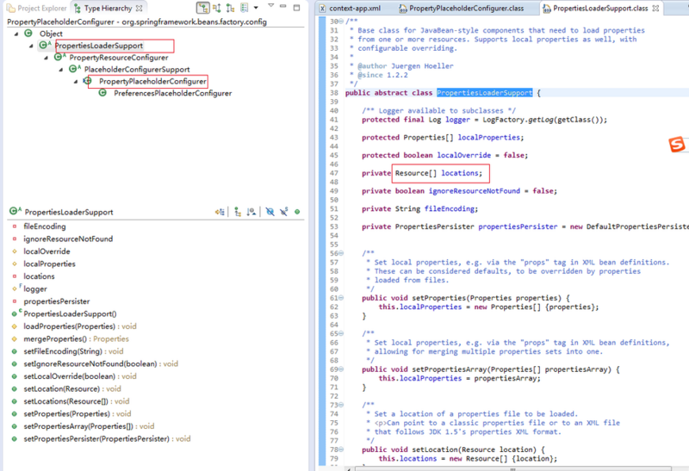Image resolution: width=689 pixels, height=471 pixels.
Task: Select the Type Hierarchy tab
Action: 109,9
